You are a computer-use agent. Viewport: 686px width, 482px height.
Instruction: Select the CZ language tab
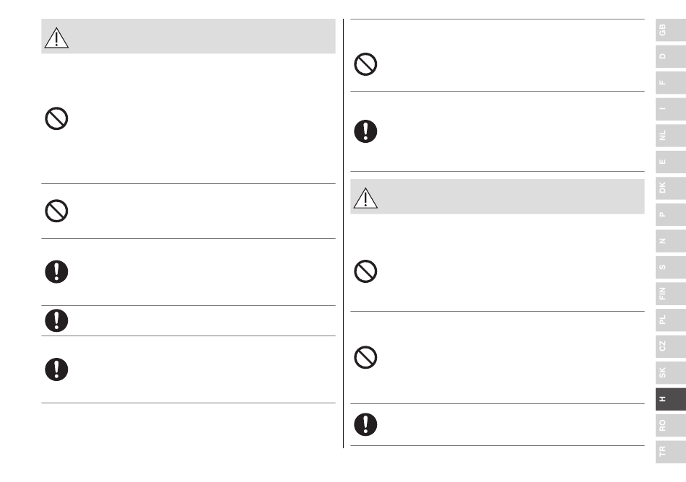coord(670,346)
